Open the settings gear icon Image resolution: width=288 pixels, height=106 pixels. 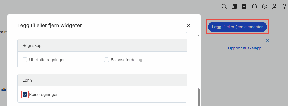[x=264, y=7]
